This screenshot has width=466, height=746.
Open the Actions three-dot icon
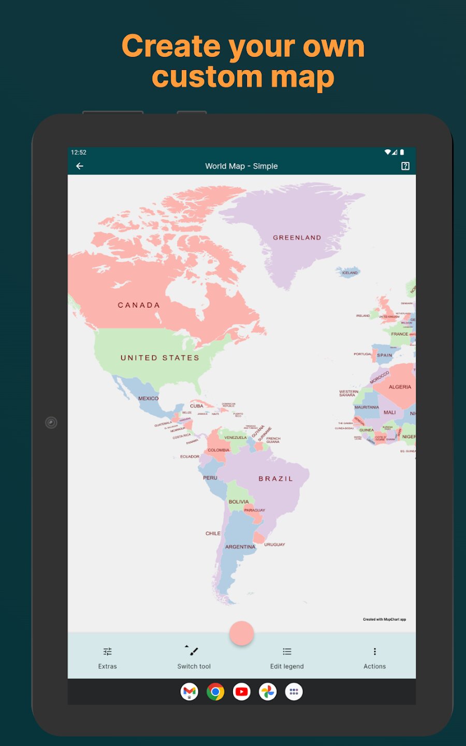coord(374,651)
